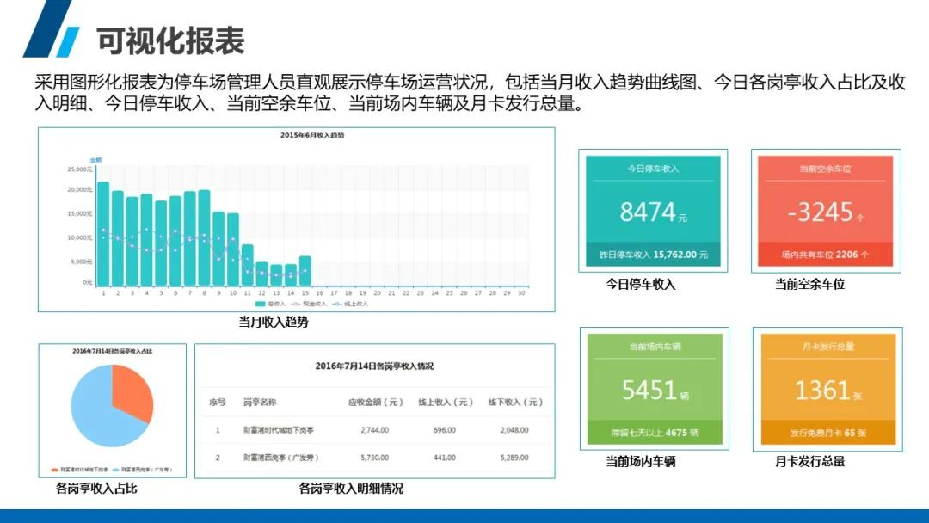This screenshot has height=523, width=929.
Task: Open the green 5451 vehicles card
Action: point(655,389)
